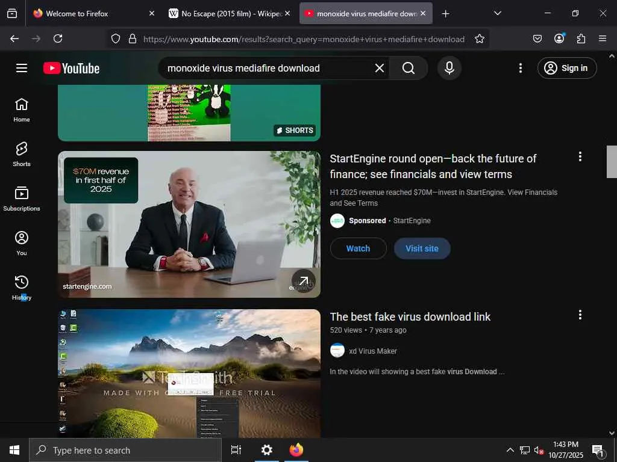Reload the current page
The width and height of the screenshot is (617, 462).
[x=58, y=38]
